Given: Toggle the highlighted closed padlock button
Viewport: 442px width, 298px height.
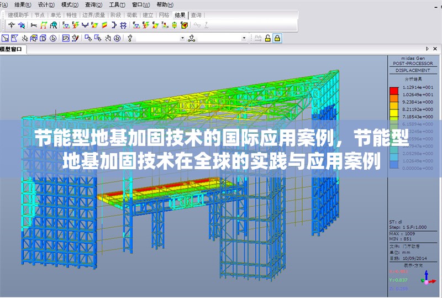Looking at the screenshot, I should [277, 38].
